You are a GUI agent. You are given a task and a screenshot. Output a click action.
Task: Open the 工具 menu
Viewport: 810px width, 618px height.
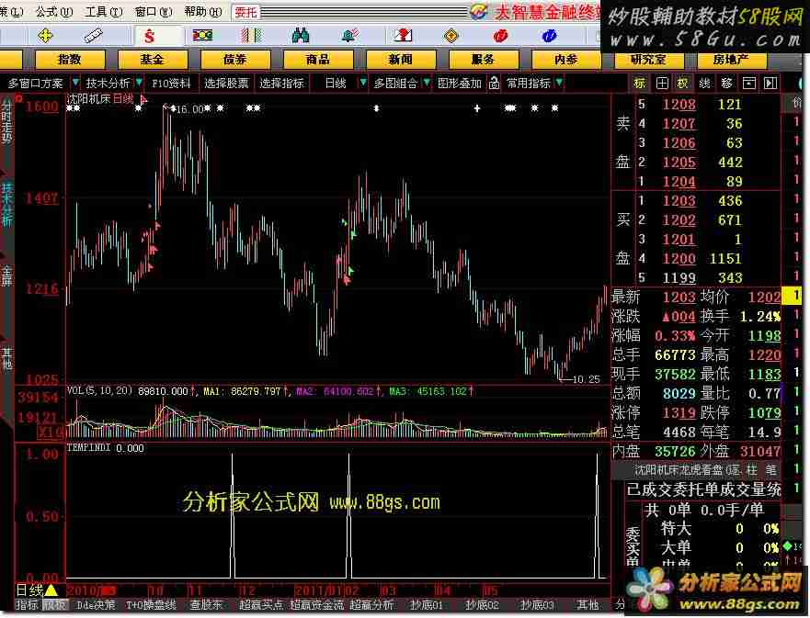pos(103,11)
